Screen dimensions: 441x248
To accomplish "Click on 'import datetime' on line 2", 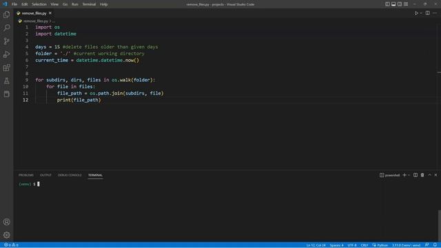I will (x=56, y=34).
